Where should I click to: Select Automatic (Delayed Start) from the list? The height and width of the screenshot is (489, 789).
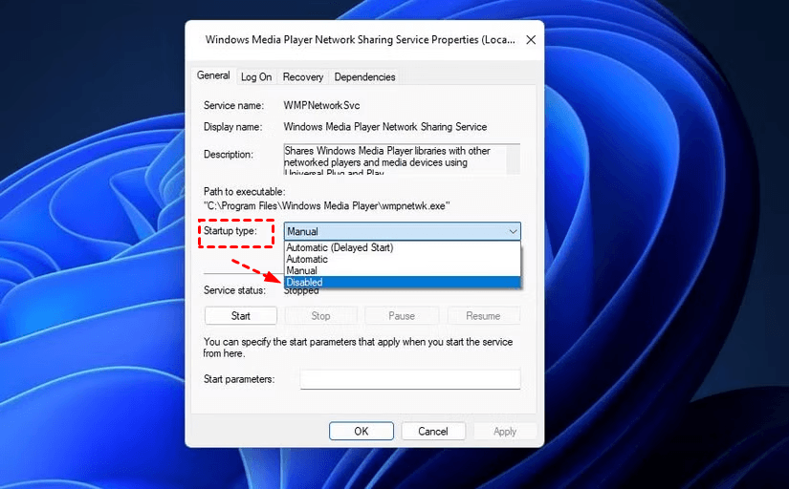(x=340, y=247)
